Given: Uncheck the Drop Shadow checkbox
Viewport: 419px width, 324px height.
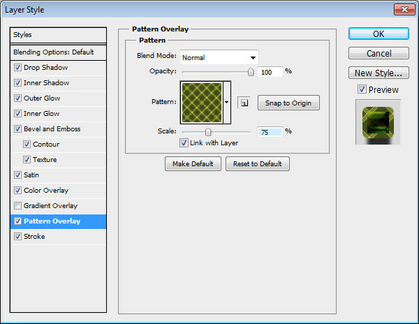Looking at the screenshot, I should pyautogui.click(x=17, y=68).
